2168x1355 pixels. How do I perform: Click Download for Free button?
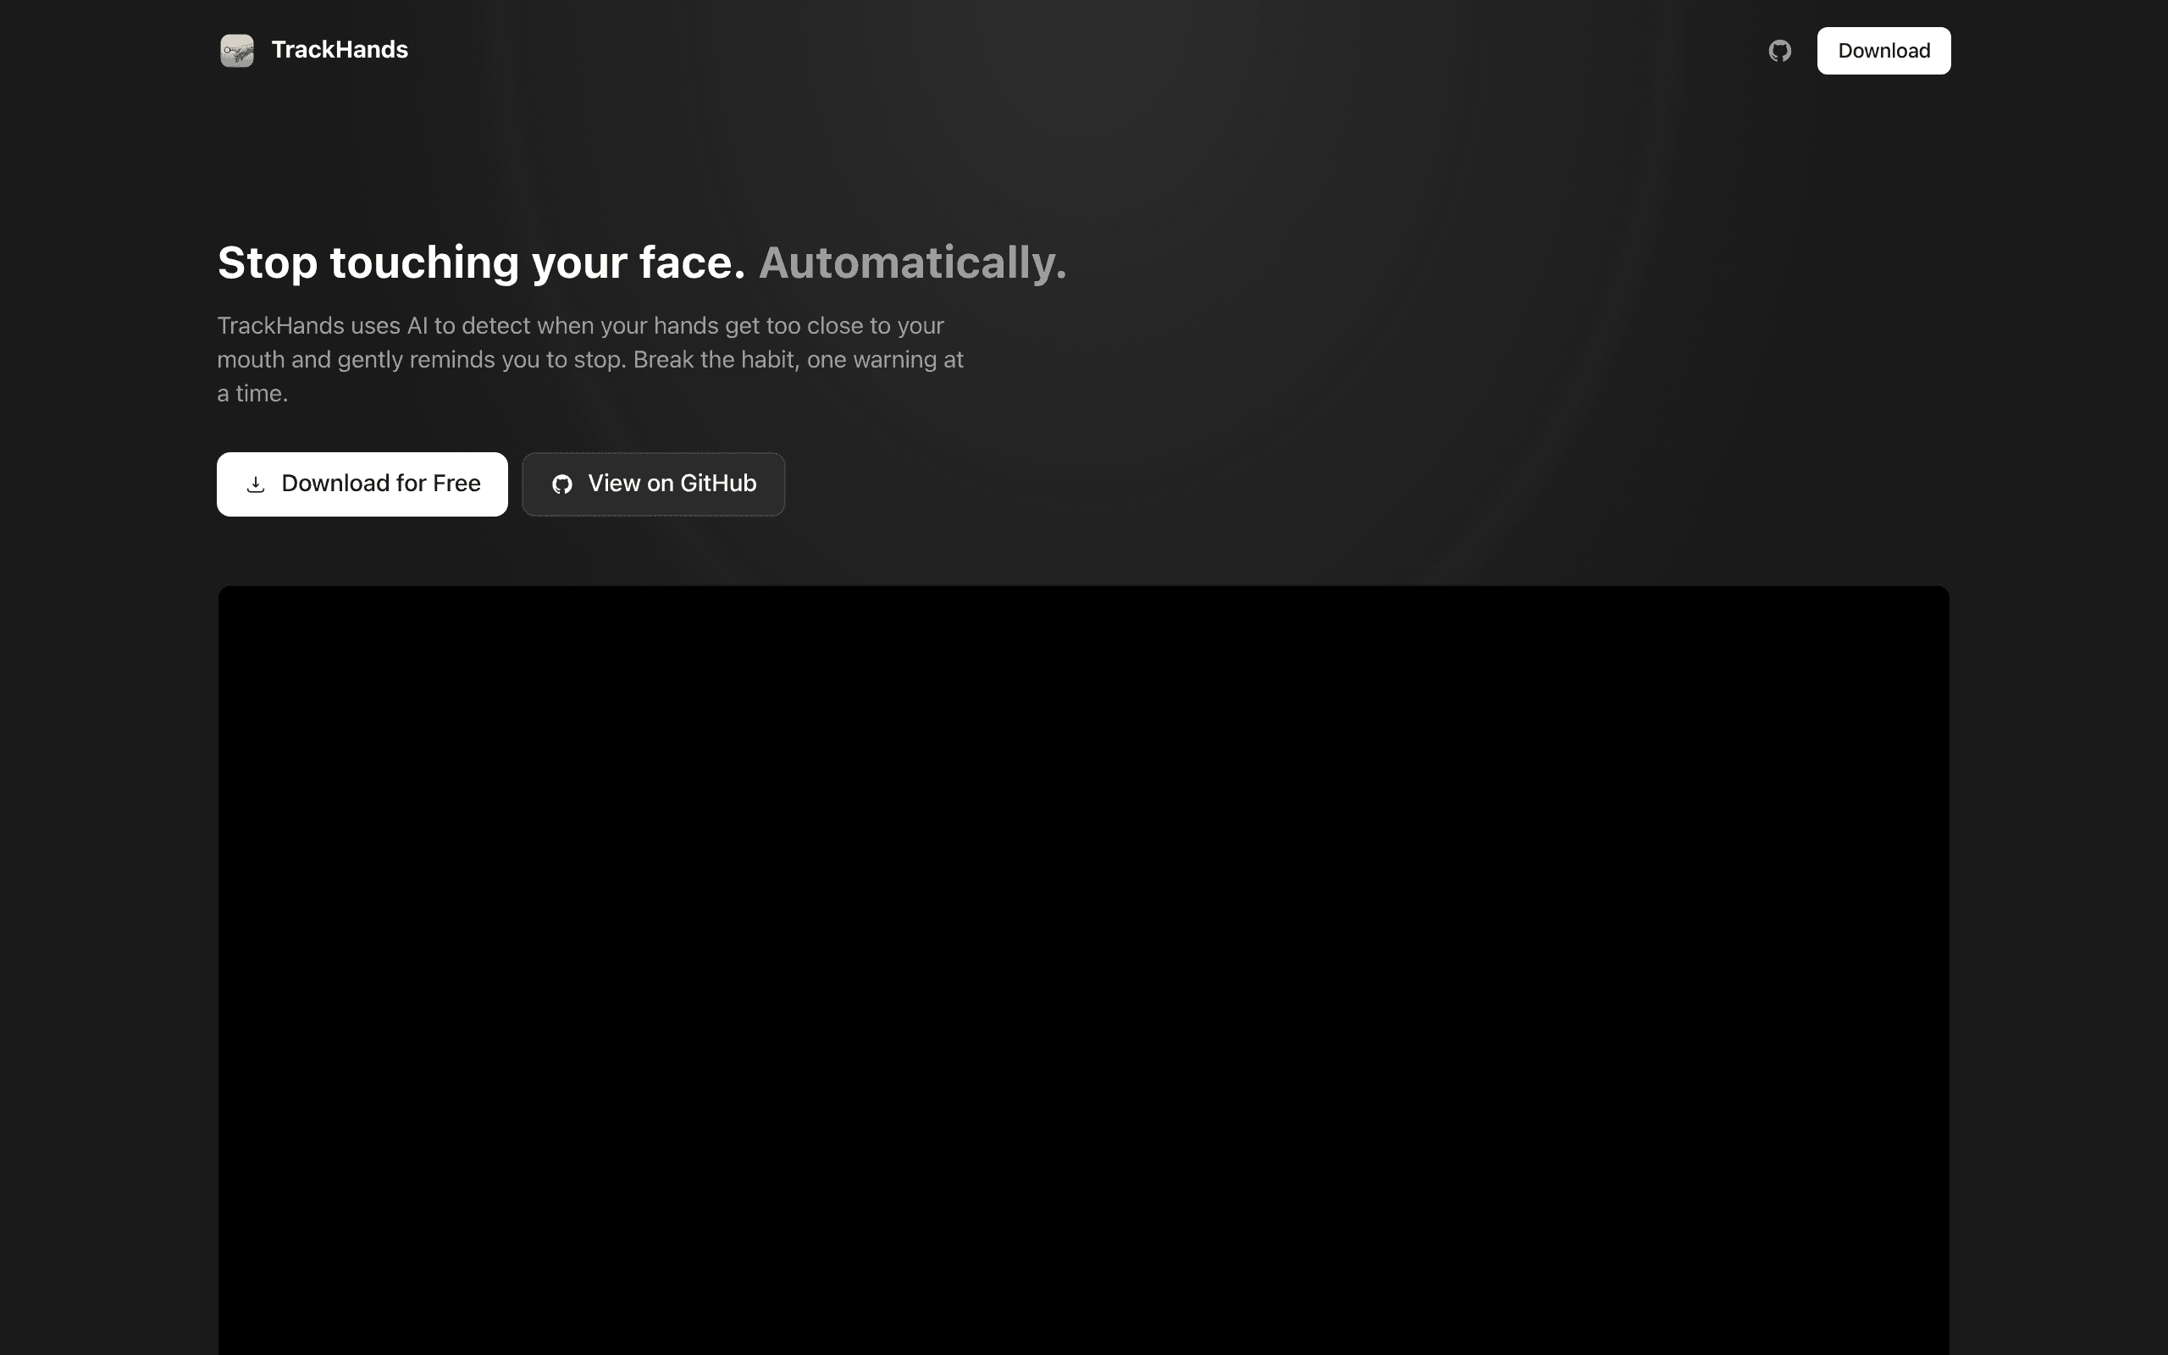pyautogui.click(x=362, y=484)
